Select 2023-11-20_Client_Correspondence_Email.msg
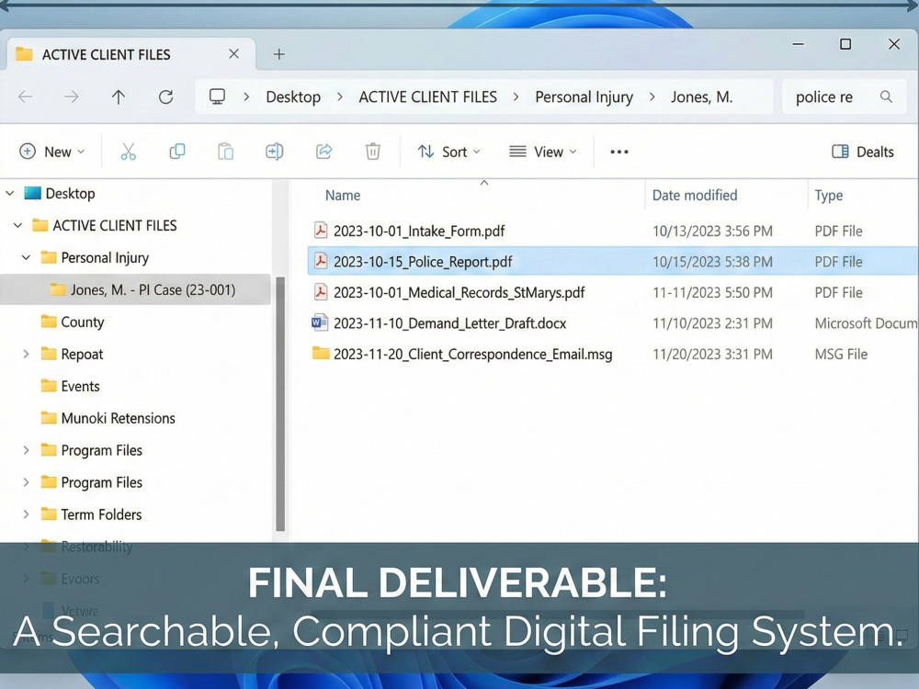 pos(472,354)
